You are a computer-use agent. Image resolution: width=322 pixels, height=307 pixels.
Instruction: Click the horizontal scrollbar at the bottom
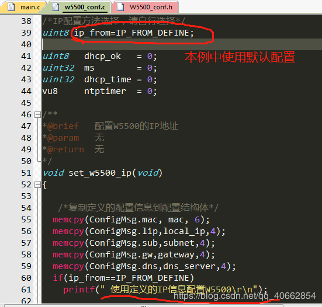(x=144, y=306)
